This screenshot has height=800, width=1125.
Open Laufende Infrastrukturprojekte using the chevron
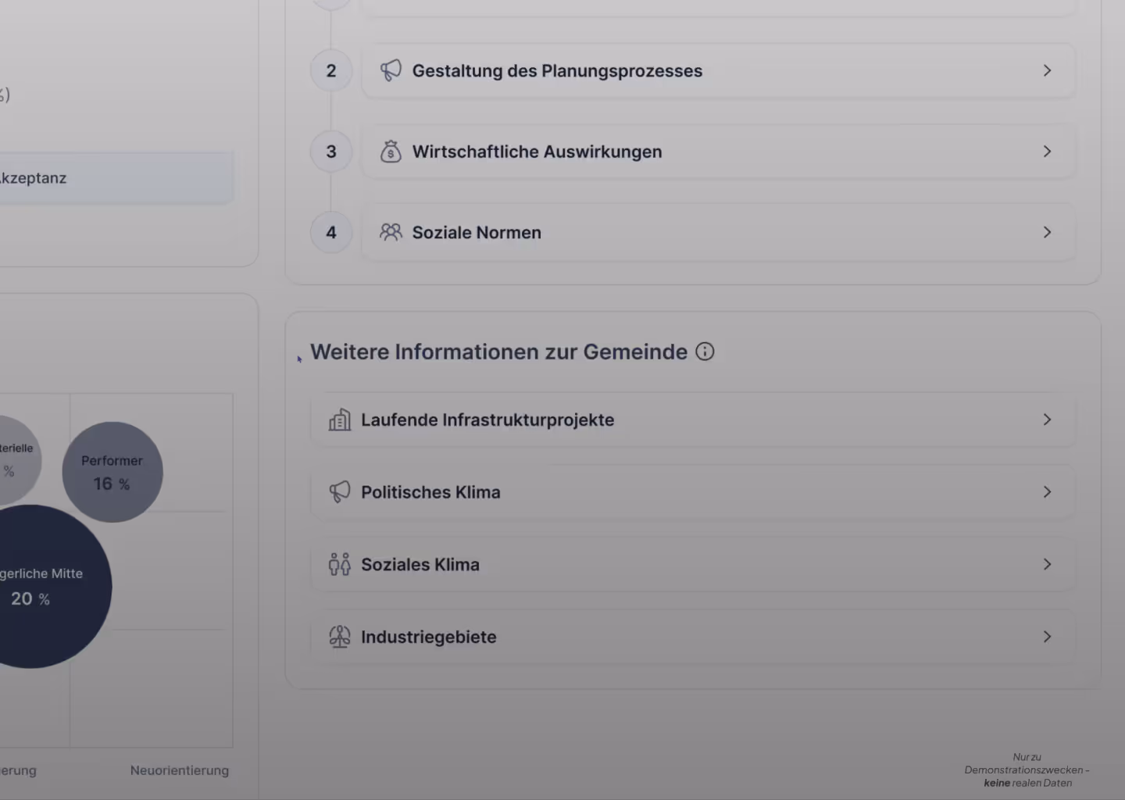tap(1047, 420)
